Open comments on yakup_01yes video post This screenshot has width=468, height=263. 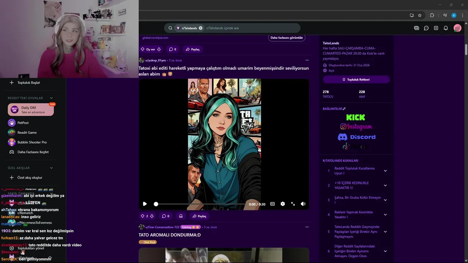pyautogui.click(x=166, y=216)
